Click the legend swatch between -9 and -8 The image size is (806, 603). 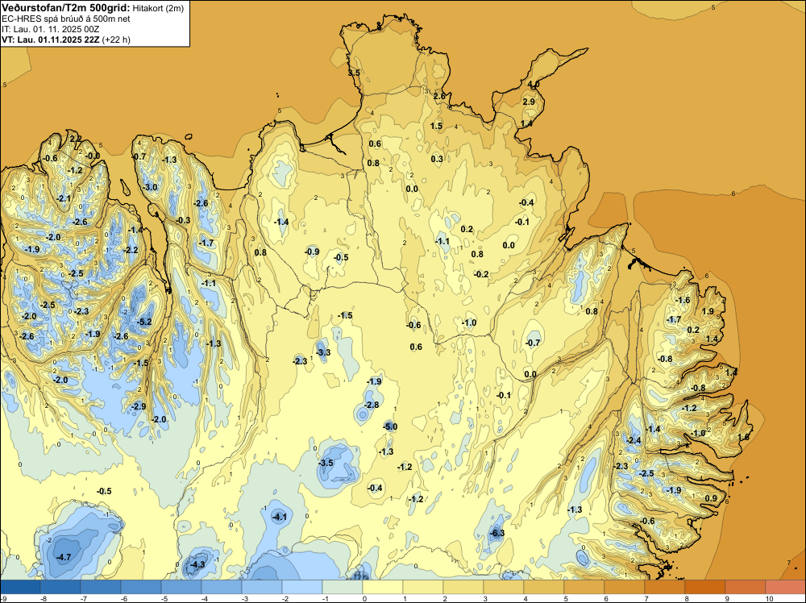(x=20, y=587)
